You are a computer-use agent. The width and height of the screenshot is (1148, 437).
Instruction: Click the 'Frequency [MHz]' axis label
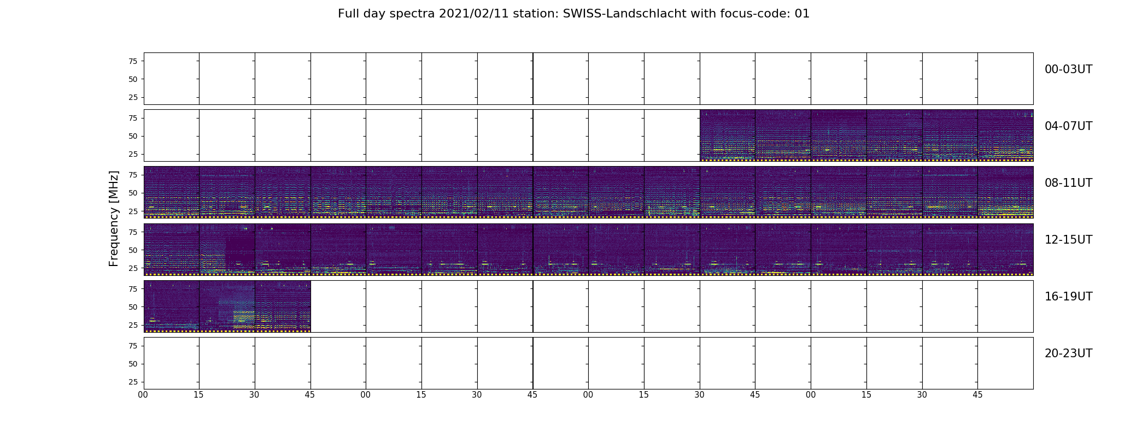pyautogui.click(x=114, y=218)
